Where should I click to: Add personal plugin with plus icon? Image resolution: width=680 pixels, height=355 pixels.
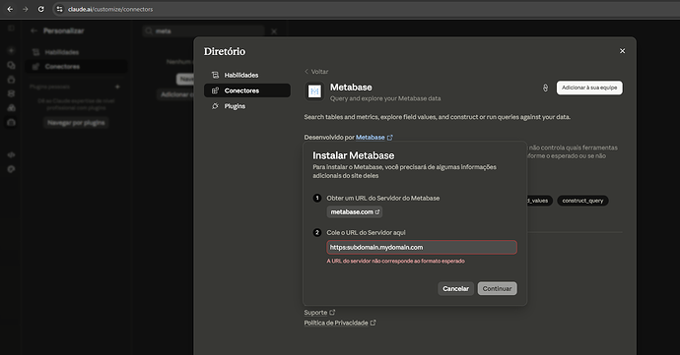coord(117,87)
